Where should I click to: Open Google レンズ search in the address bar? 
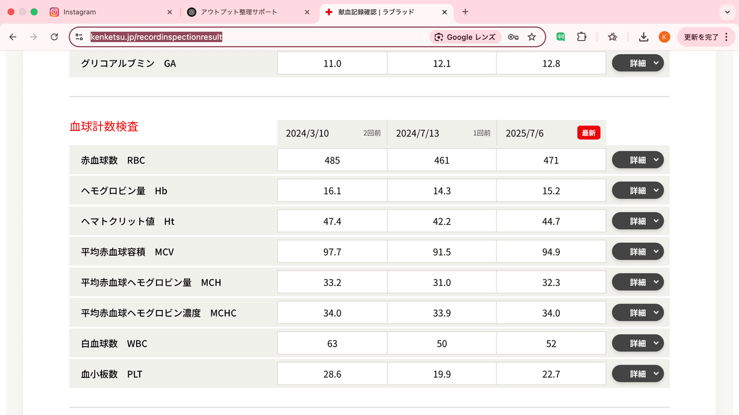pyautogui.click(x=466, y=37)
